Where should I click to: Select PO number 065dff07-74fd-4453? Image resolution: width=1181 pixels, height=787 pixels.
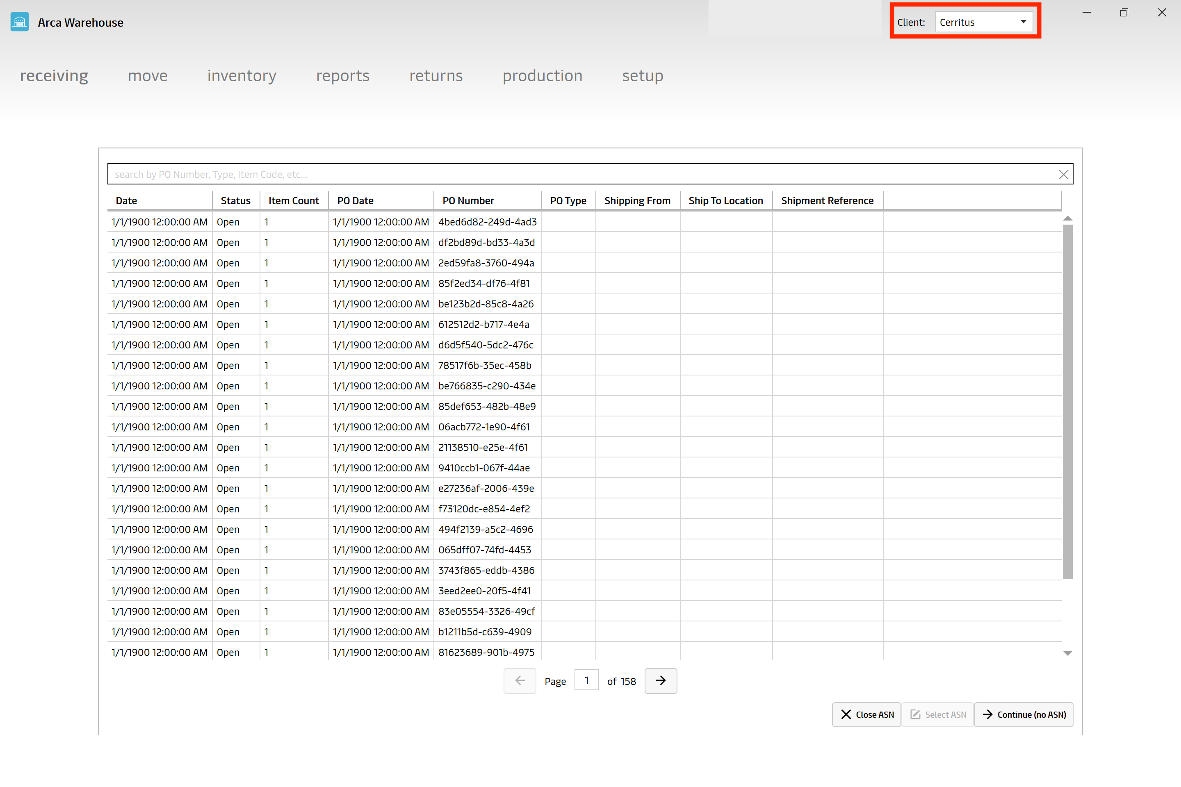[485, 550]
